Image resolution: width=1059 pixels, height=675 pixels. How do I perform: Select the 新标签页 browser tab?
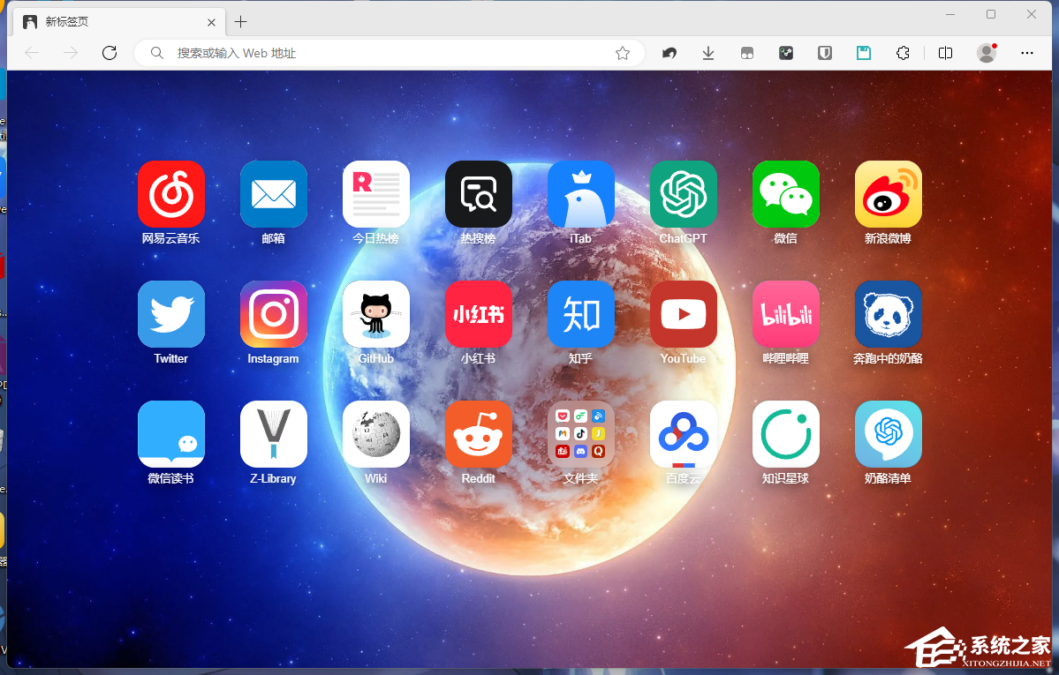click(x=119, y=21)
